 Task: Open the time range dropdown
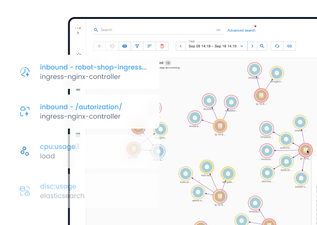coord(241,46)
